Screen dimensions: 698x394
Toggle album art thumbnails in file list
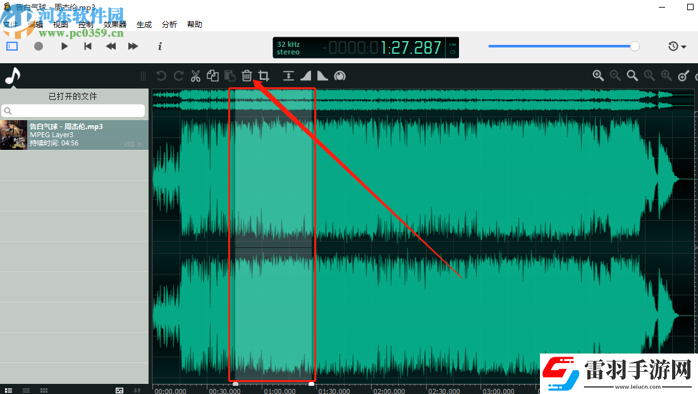tap(119, 390)
